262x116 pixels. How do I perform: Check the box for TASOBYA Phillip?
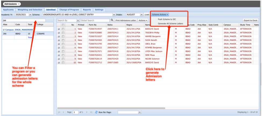[x=63, y=33]
